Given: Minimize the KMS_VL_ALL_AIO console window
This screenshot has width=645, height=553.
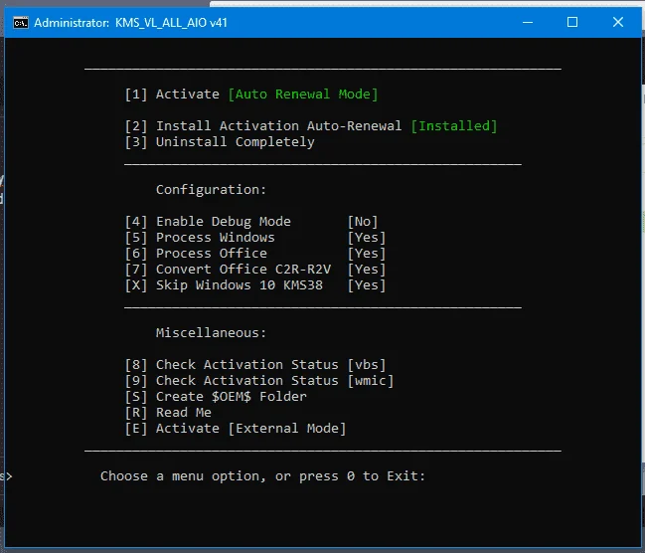Looking at the screenshot, I should (528, 22).
